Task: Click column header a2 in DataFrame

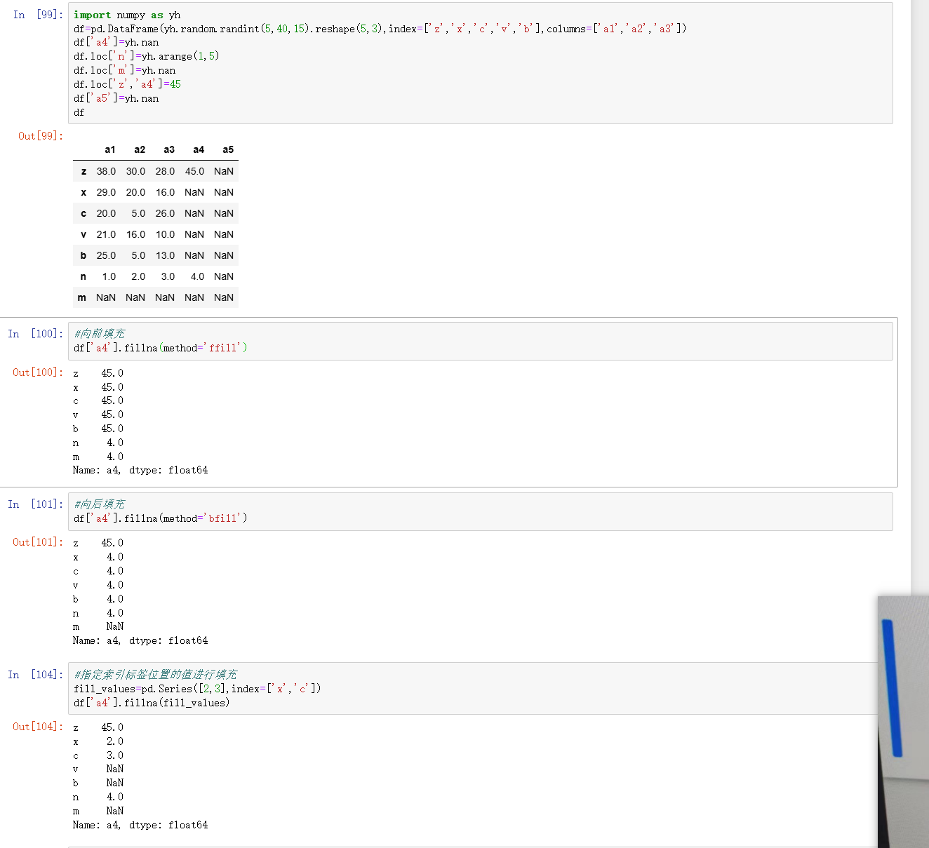Action: 140,149
